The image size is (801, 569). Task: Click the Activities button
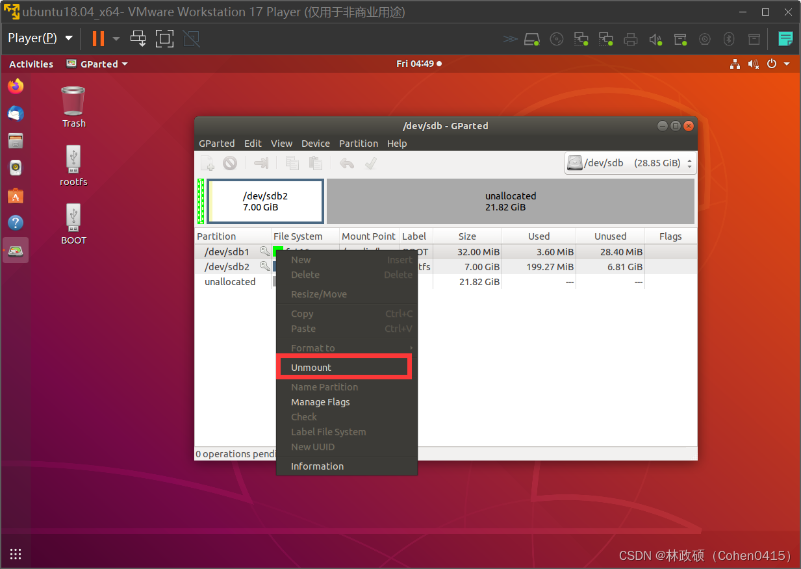(x=31, y=64)
